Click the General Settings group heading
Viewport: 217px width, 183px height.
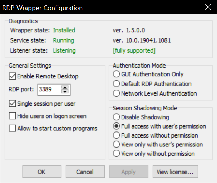click(x=30, y=66)
